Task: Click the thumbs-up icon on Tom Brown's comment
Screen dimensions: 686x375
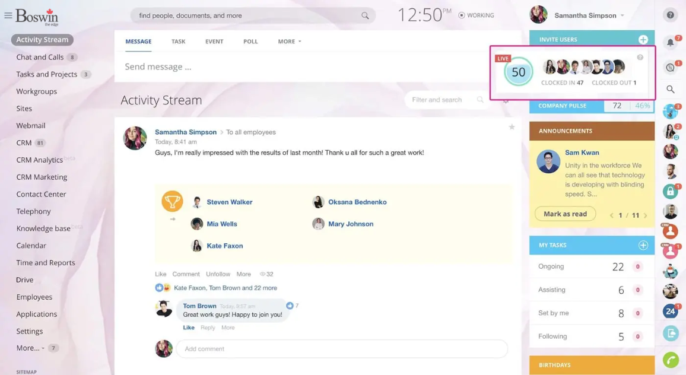Action: point(289,306)
